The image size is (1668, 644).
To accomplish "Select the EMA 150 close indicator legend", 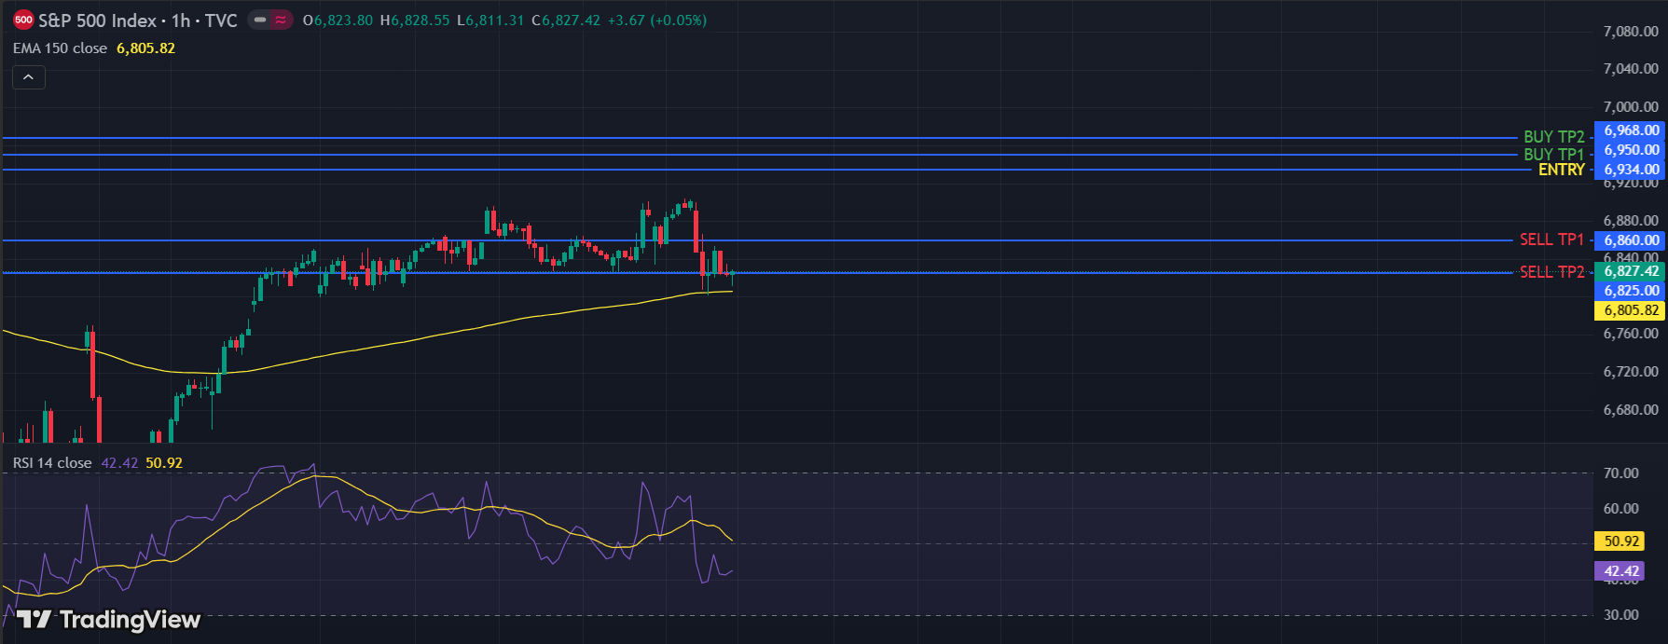I will click(x=61, y=48).
